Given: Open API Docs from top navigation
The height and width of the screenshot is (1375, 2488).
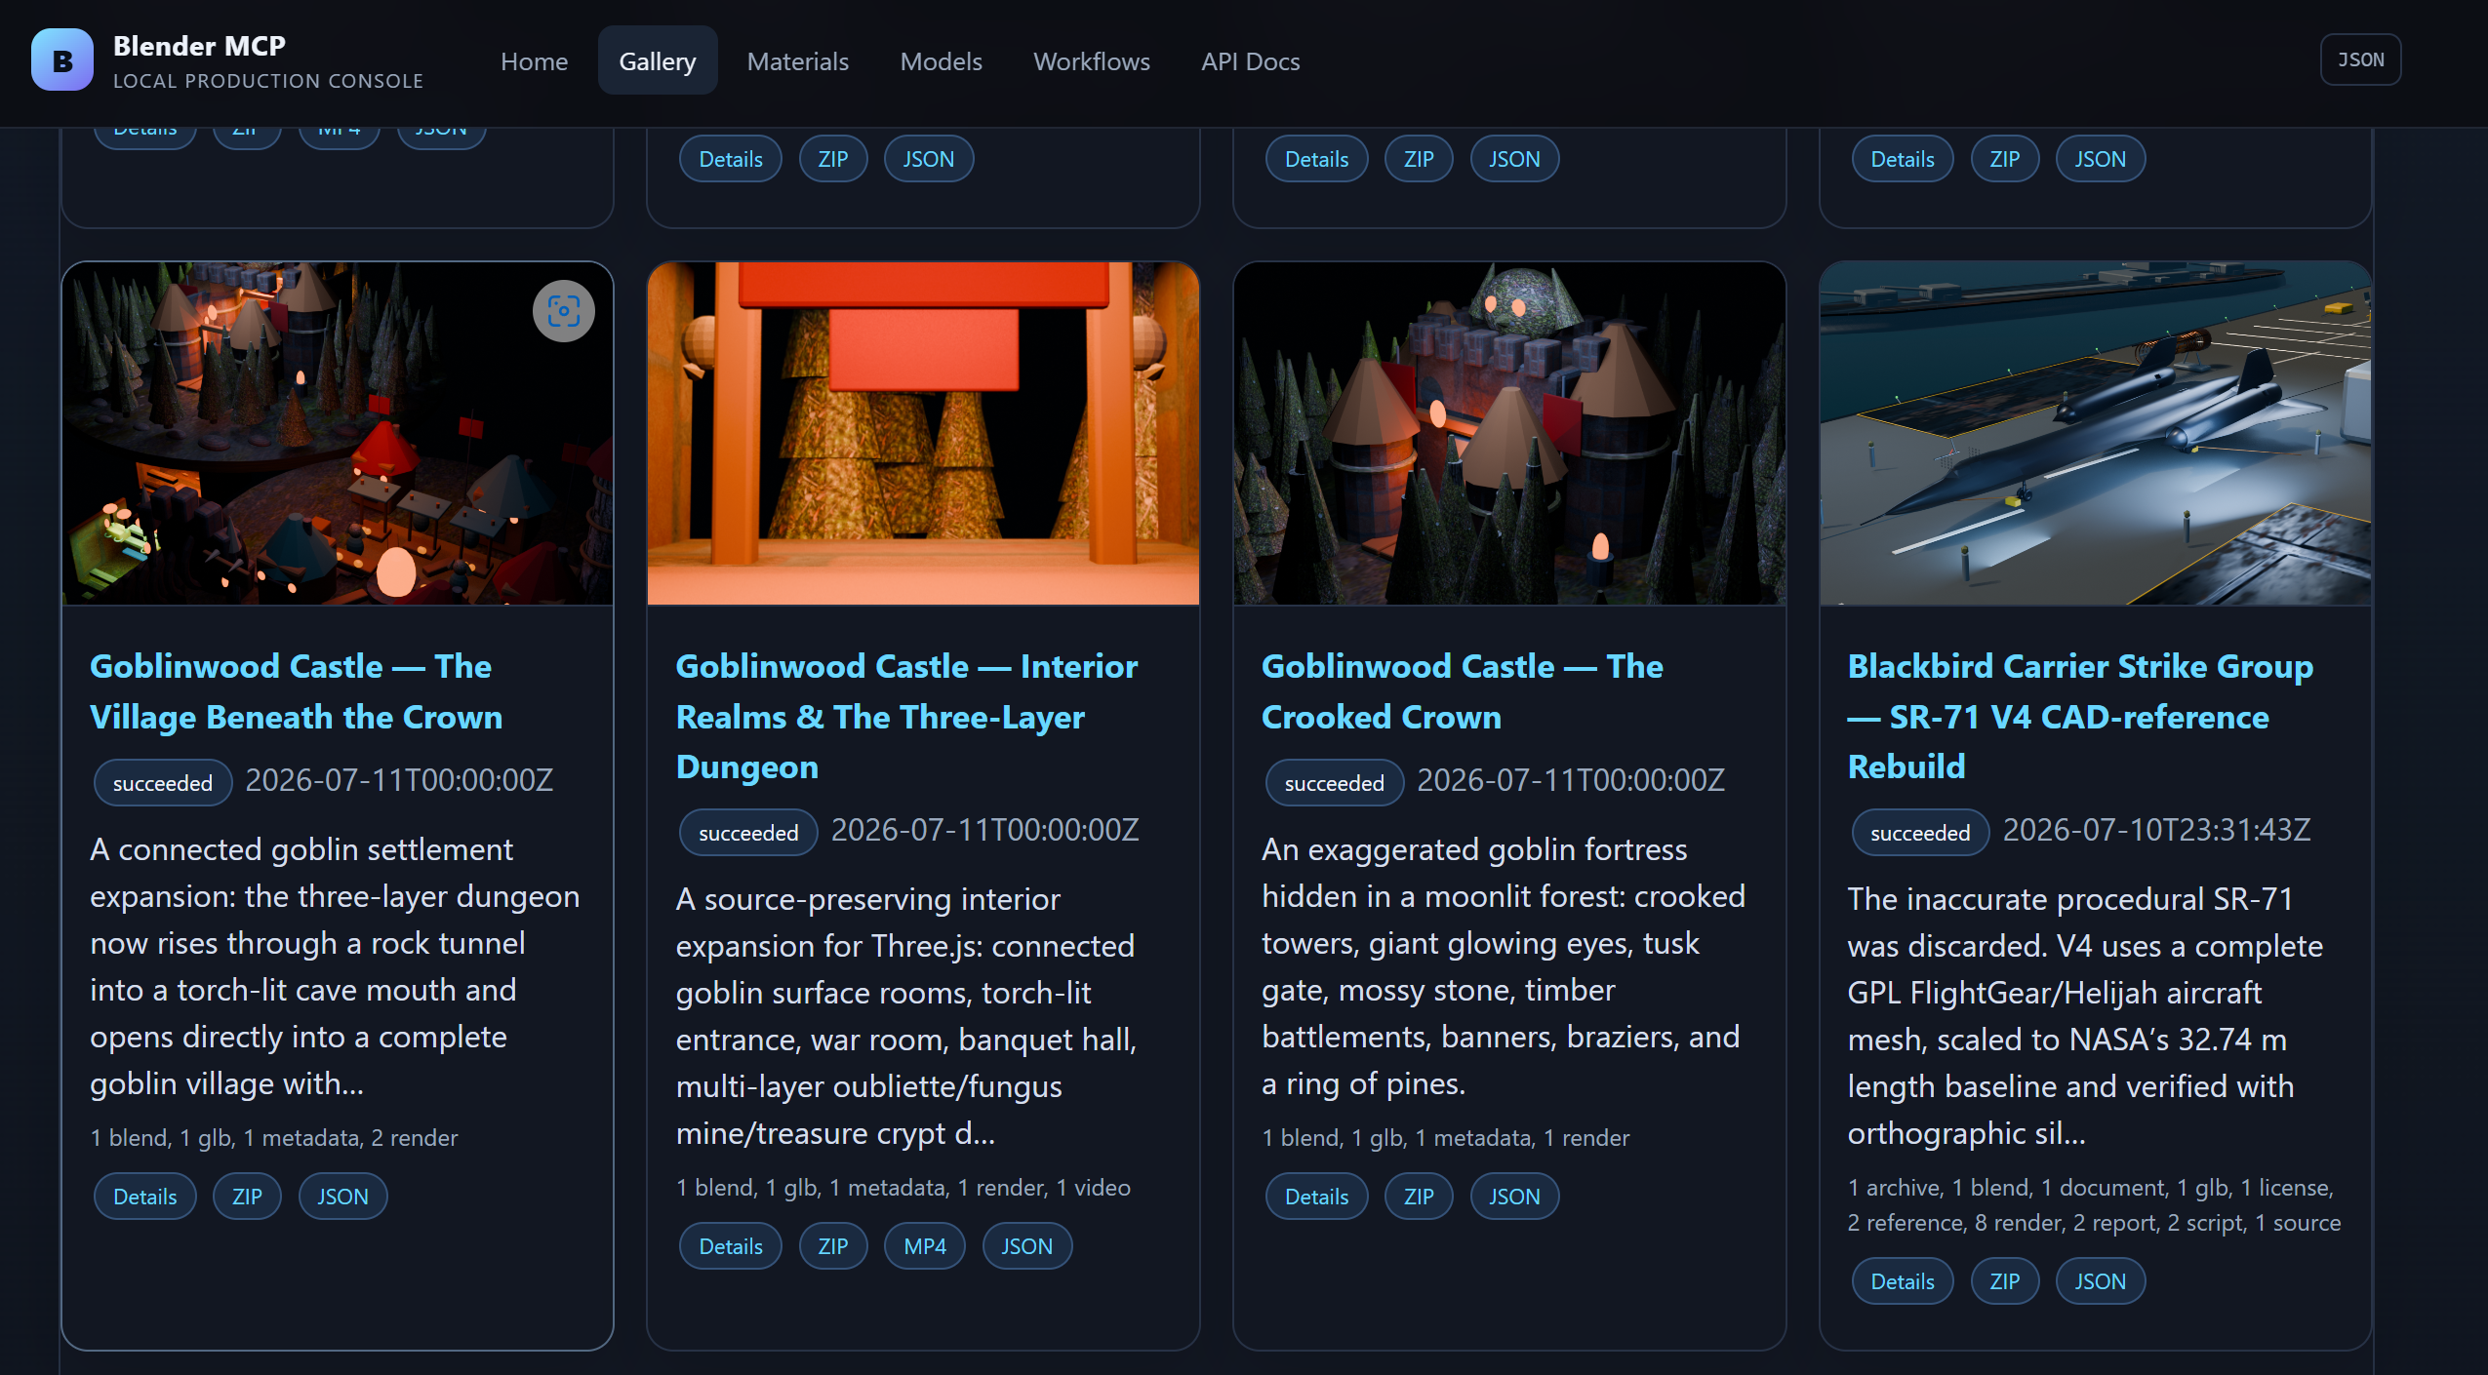Looking at the screenshot, I should coord(1251,60).
